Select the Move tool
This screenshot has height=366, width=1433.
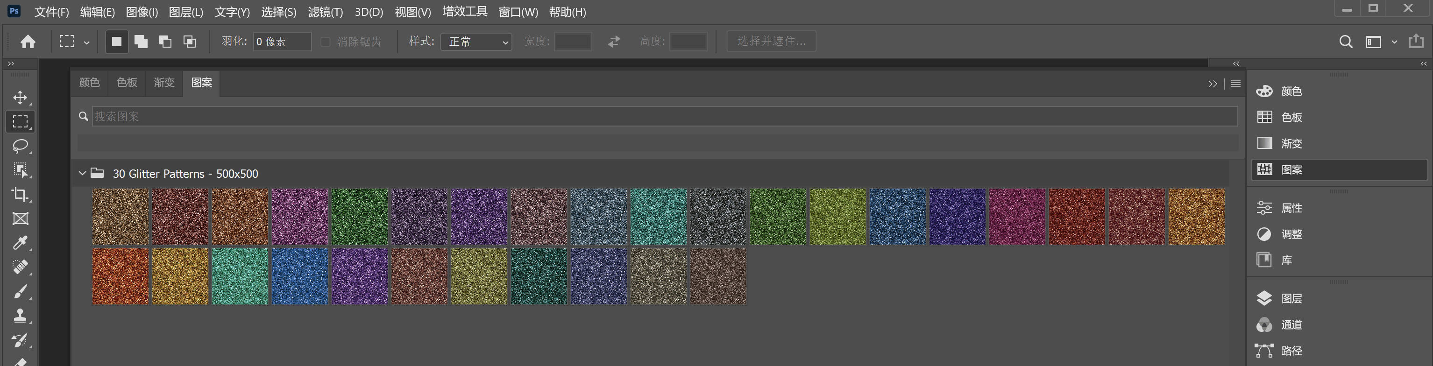coord(20,98)
